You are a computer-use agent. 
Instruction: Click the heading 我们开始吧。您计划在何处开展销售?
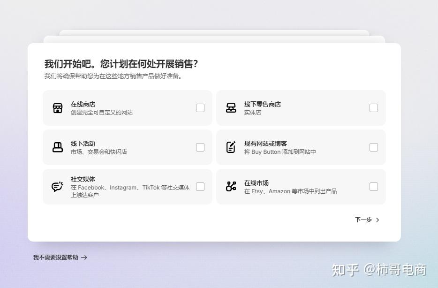point(121,64)
